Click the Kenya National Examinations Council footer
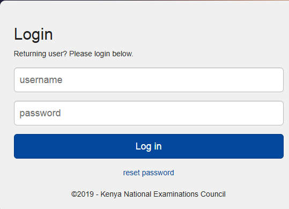This screenshot has height=209, width=289. click(149, 194)
